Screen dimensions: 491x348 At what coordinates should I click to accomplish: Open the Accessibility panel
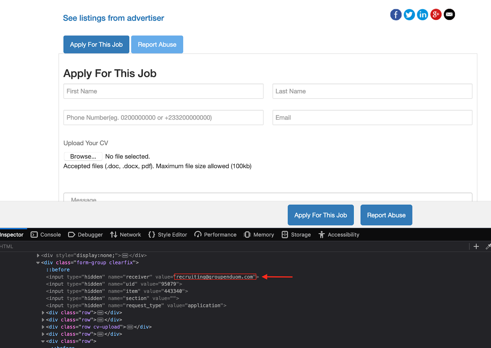click(x=339, y=235)
